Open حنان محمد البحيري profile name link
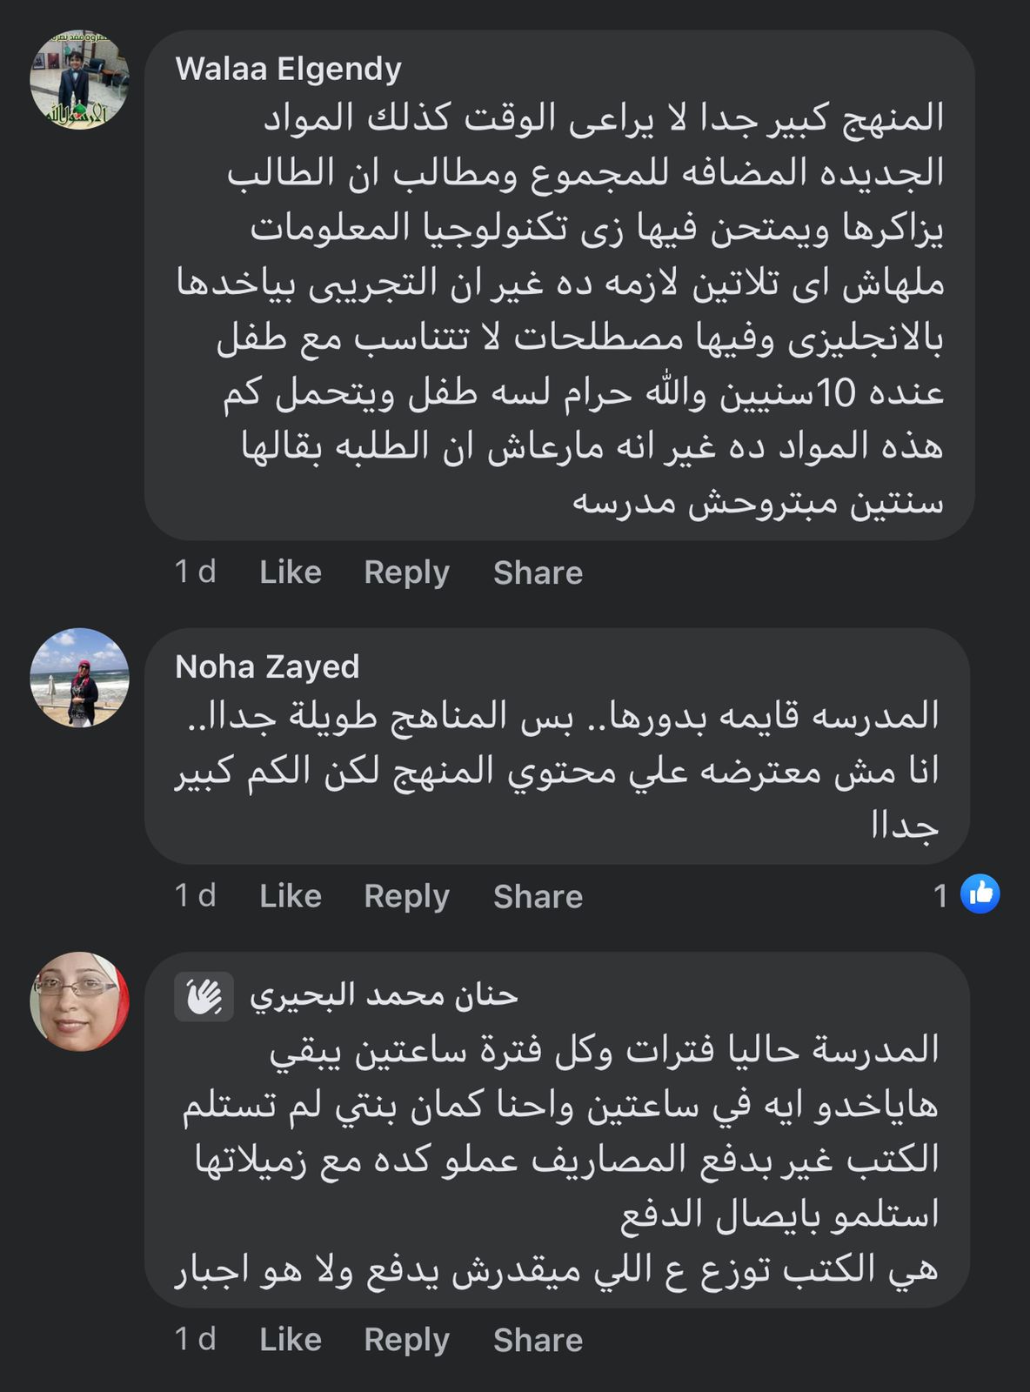Screen dimensions: 1030x1392 384,995
